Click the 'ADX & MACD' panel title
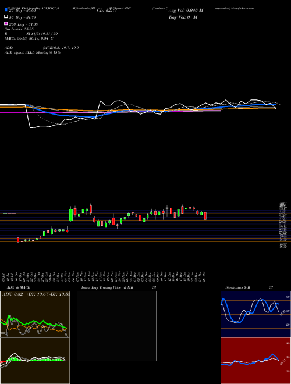This screenshot has width=291, height=384. 19,287
